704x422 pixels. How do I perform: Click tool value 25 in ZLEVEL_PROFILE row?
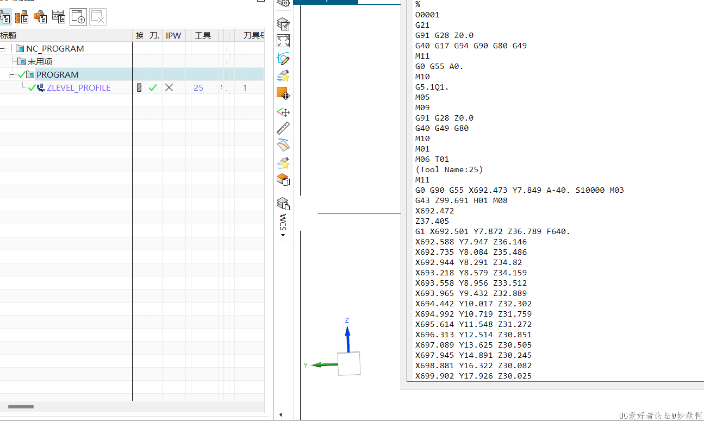tap(198, 87)
